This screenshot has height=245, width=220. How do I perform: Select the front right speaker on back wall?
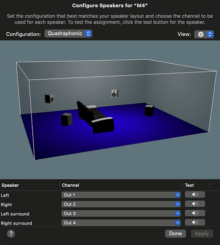pos(115,94)
